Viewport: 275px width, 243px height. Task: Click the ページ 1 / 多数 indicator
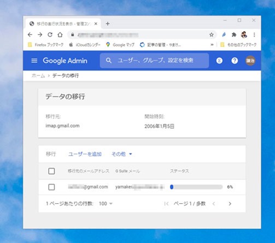pos(190,204)
